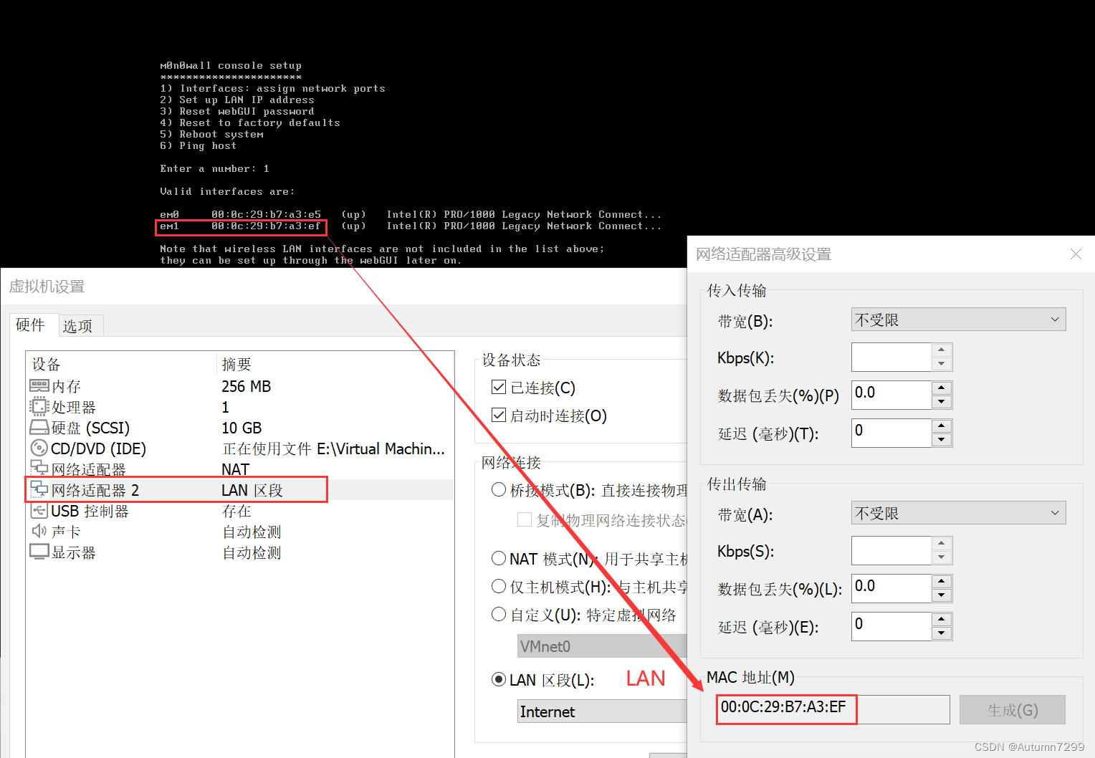
Task: Decrease incoming Kbps(K) value
Action: pos(942,364)
